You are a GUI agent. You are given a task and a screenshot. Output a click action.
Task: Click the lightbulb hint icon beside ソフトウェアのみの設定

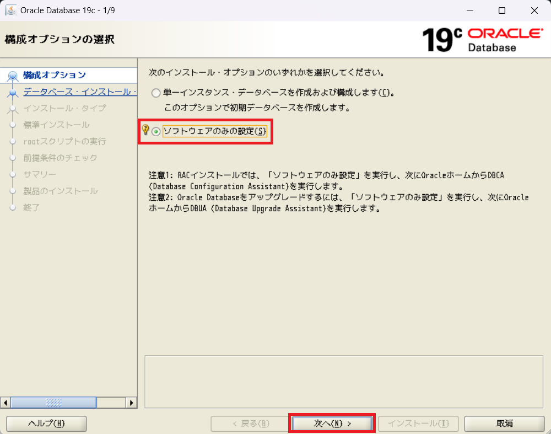point(145,130)
